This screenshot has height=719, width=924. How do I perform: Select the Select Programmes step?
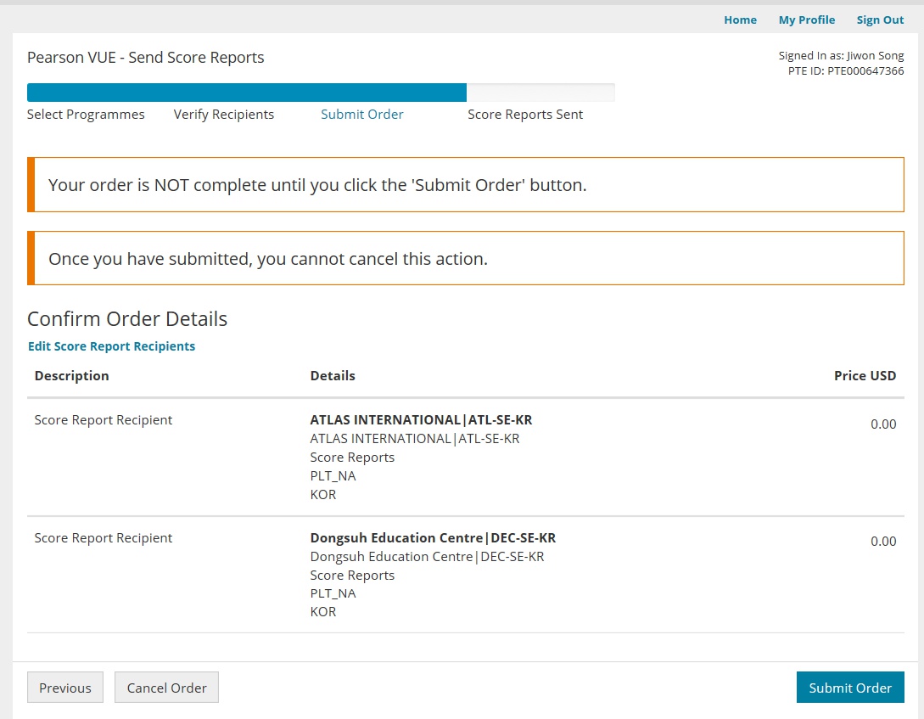[x=86, y=115]
